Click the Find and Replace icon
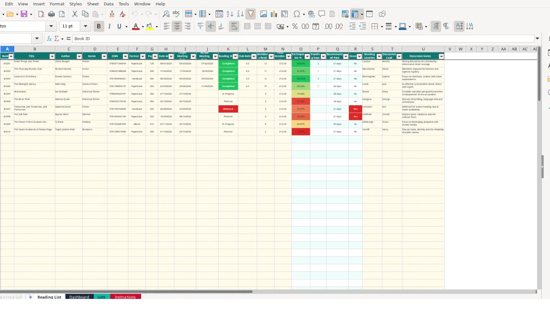550x309 pixels. coord(166,14)
